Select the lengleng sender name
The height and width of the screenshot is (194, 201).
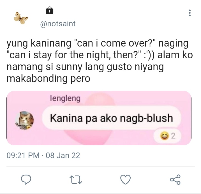tap(65, 98)
